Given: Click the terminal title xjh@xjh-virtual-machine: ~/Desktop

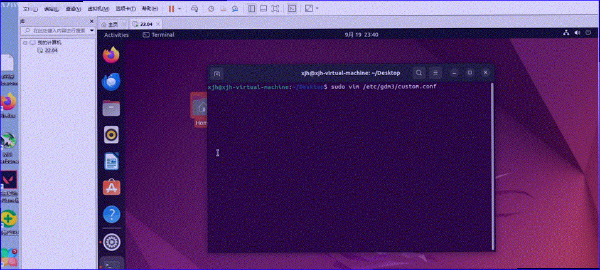Looking at the screenshot, I should click(x=351, y=73).
